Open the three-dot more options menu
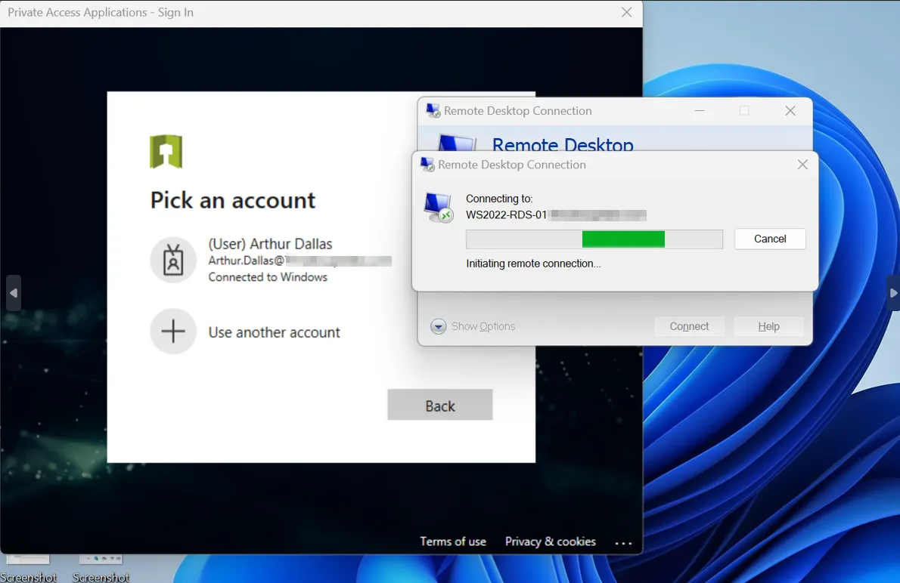The width and height of the screenshot is (900, 583). point(623,542)
